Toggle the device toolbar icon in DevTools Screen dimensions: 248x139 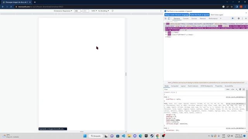point(169,19)
